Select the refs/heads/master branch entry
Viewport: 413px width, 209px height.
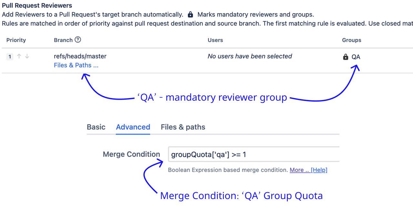pyautogui.click(x=80, y=56)
